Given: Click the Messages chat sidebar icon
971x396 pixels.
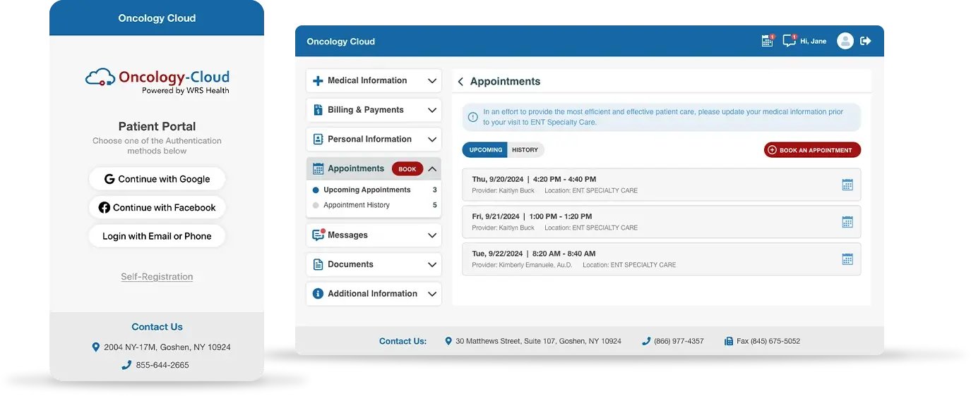Looking at the screenshot, I should [318, 235].
